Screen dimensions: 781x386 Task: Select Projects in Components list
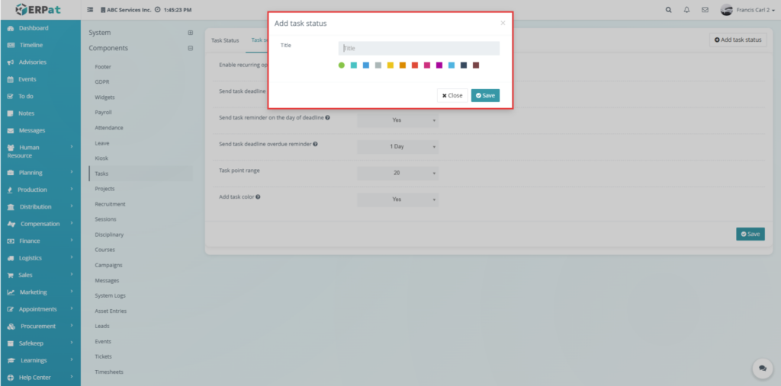104,189
